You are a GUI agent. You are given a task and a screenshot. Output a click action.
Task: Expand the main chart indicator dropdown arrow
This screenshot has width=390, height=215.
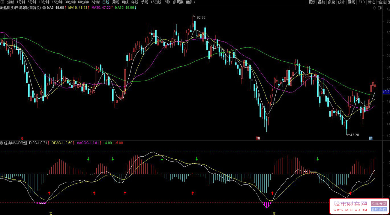(x=44, y=8)
